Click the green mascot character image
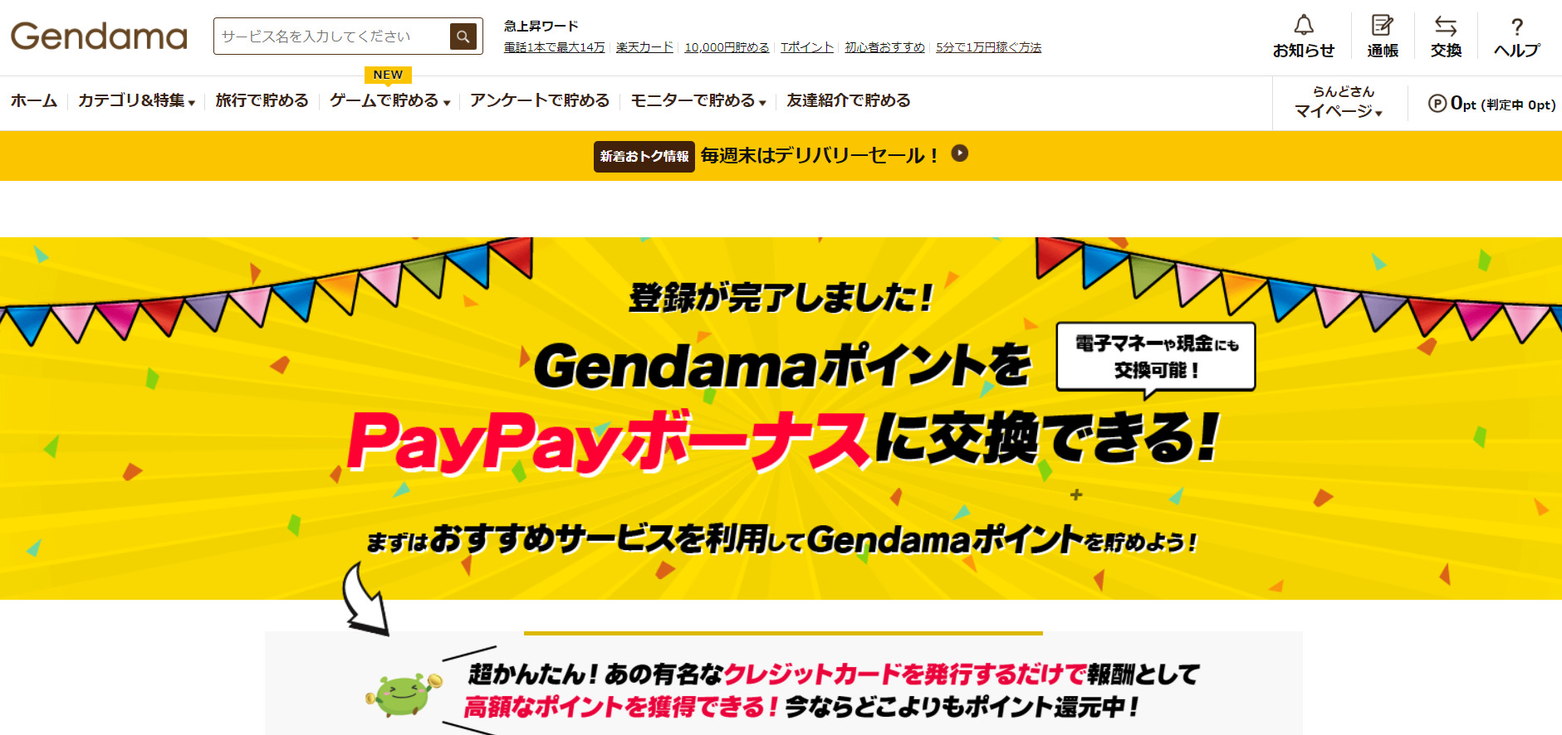Screen dimensions: 1562x735 (404, 694)
